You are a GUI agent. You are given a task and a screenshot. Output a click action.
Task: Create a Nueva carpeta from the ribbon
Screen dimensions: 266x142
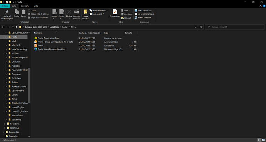(x=85, y=14)
